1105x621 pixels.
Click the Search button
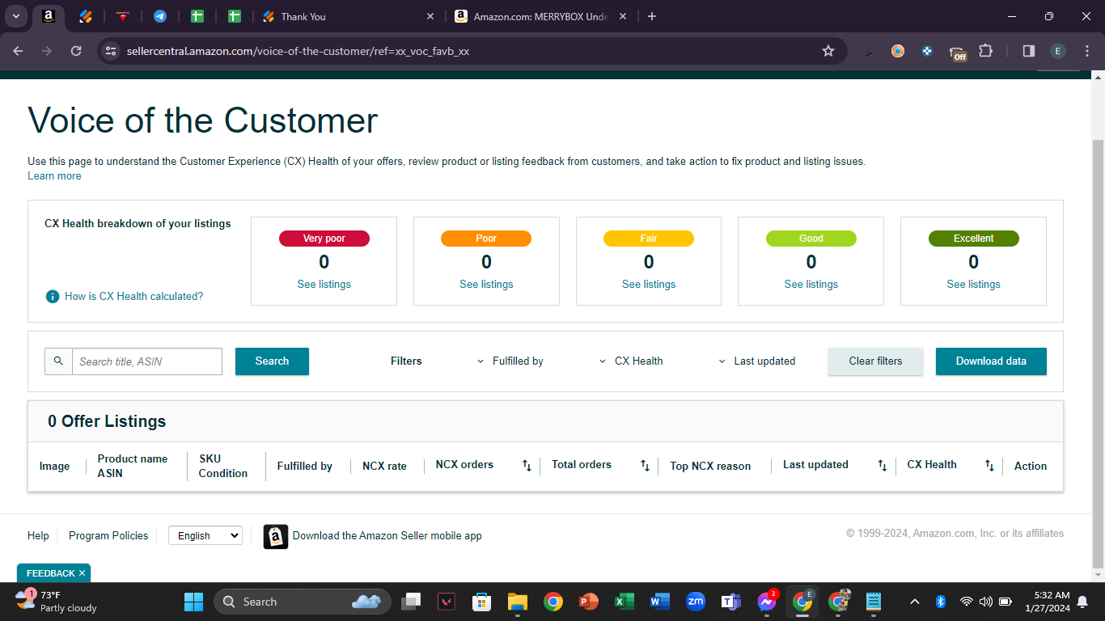272,361
